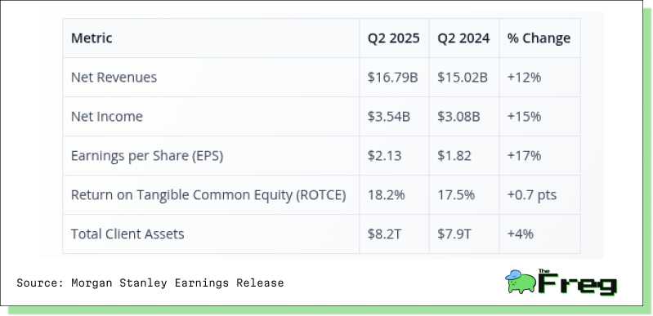Click the Net Income row label

tap(106, 117)
